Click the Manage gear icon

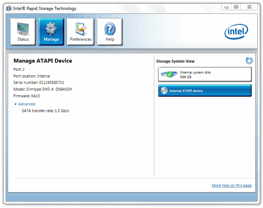pos(51,29)
